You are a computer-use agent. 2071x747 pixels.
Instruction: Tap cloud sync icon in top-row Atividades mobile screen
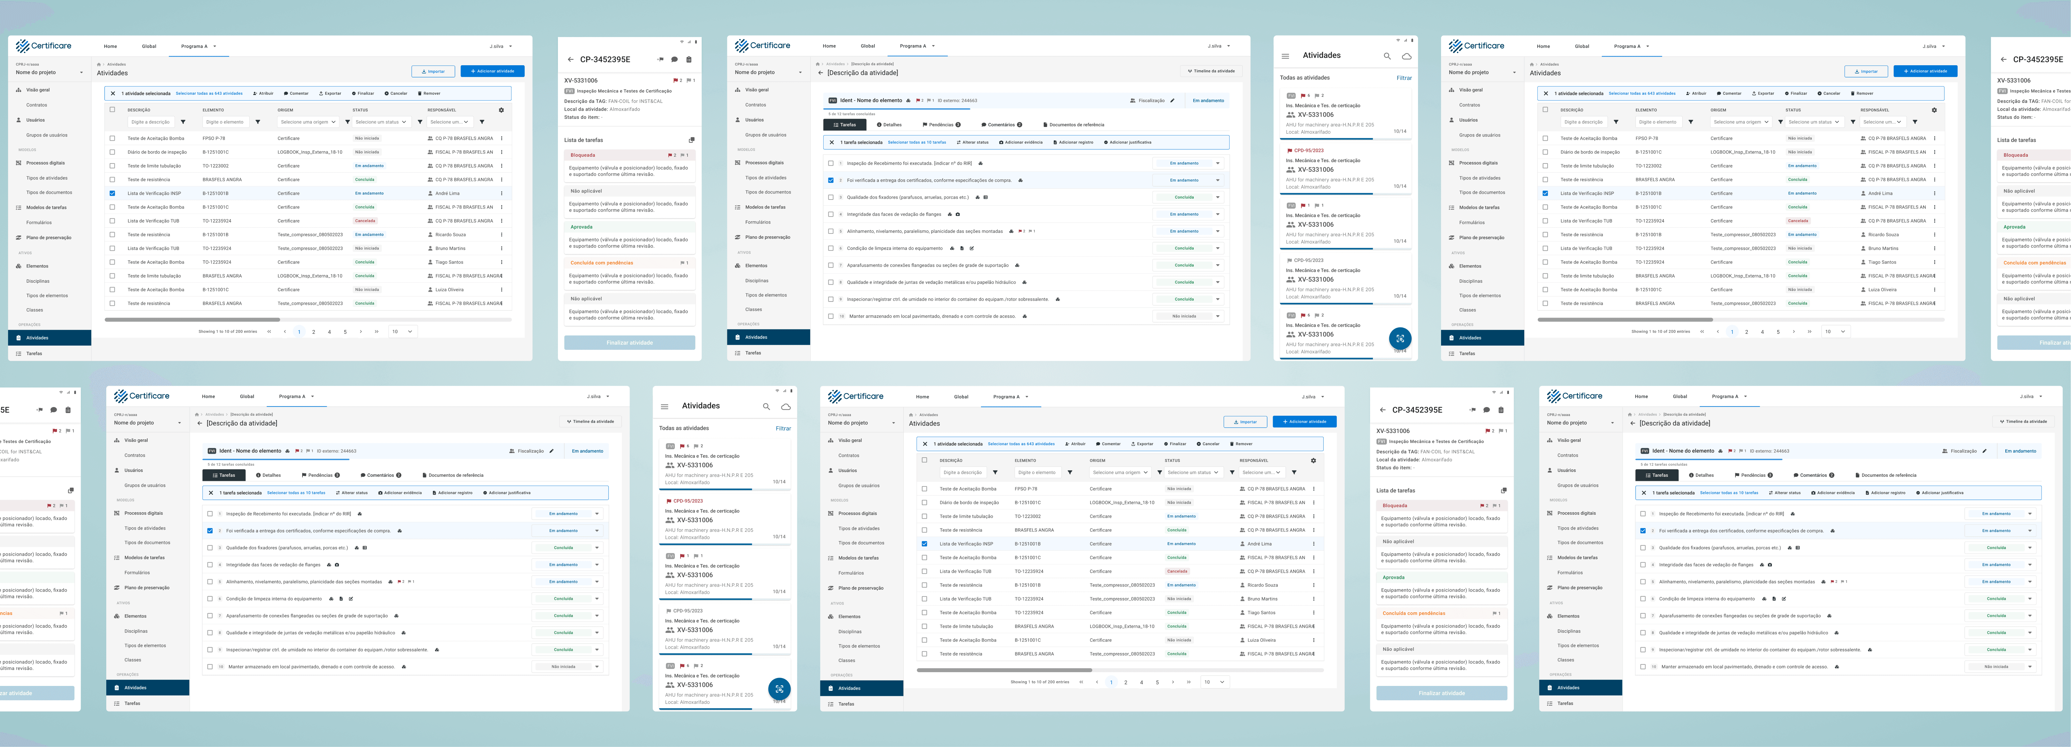[1406, 56]
